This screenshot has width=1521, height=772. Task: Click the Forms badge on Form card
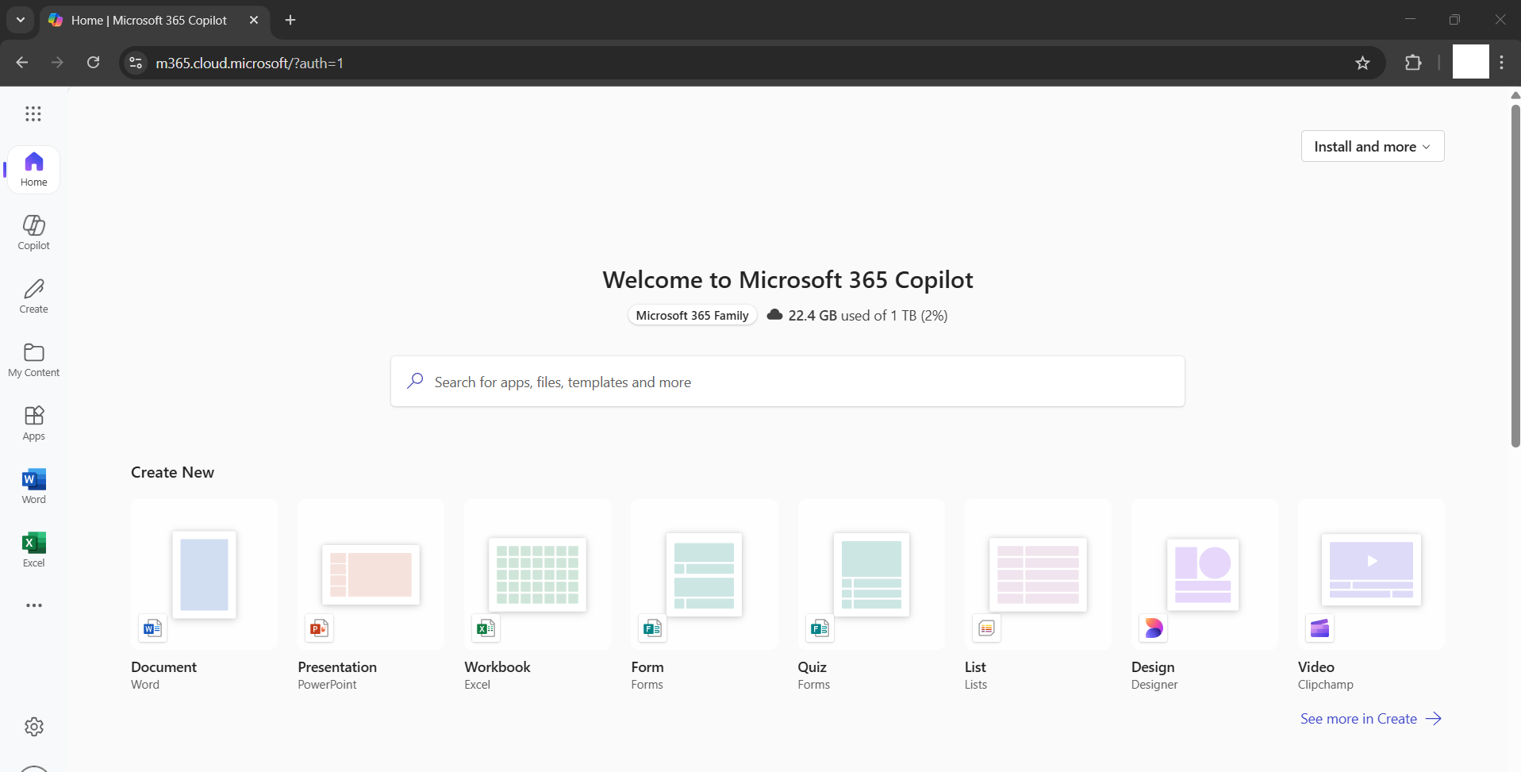(x=652, y=628)
